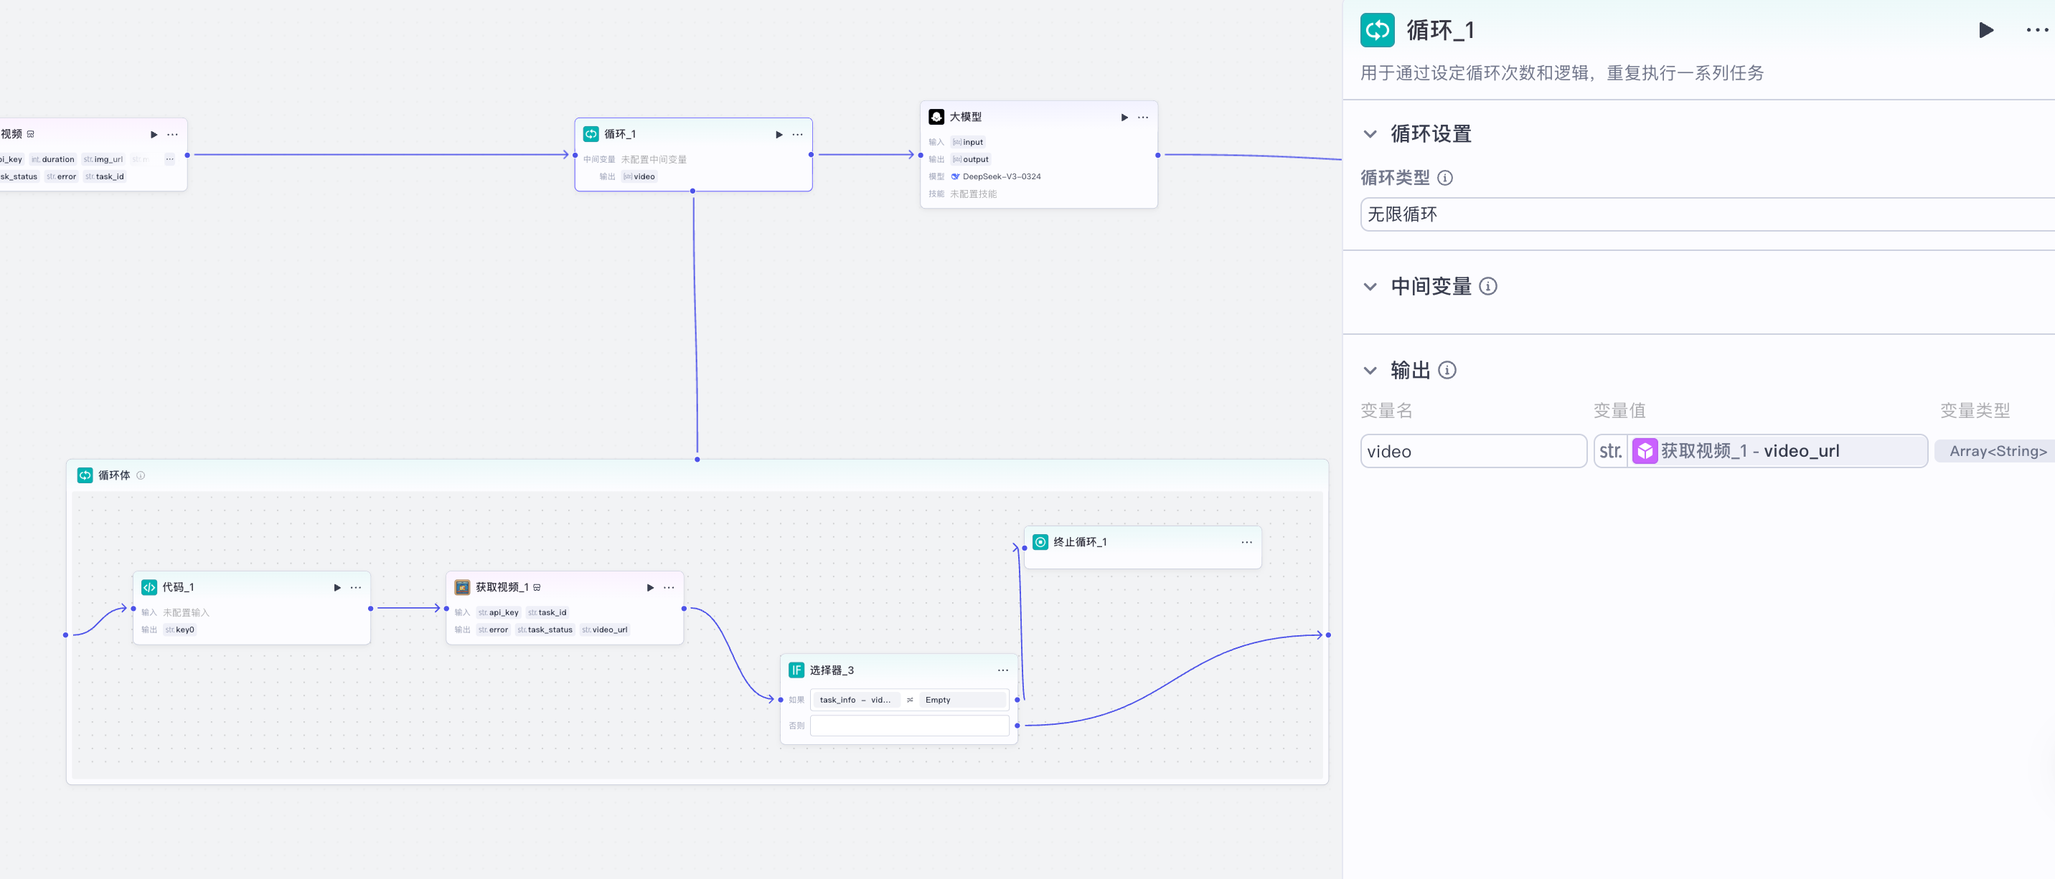Select the 循环_1 node icon on canvas
The width and height of the screenshot is (2055, 879).
[591, 134]
